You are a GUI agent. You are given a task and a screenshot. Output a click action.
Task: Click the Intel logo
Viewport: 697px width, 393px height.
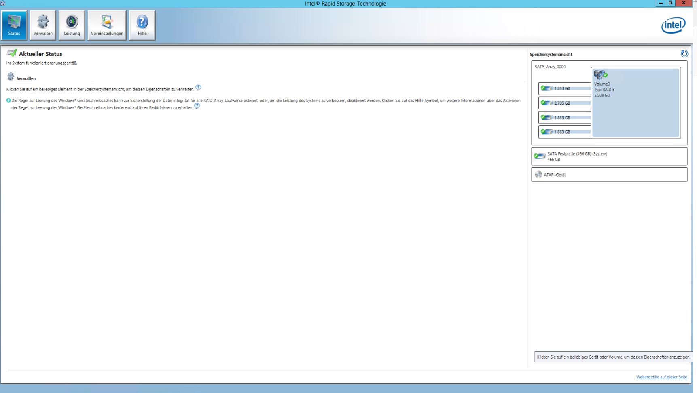coord(673,25)
